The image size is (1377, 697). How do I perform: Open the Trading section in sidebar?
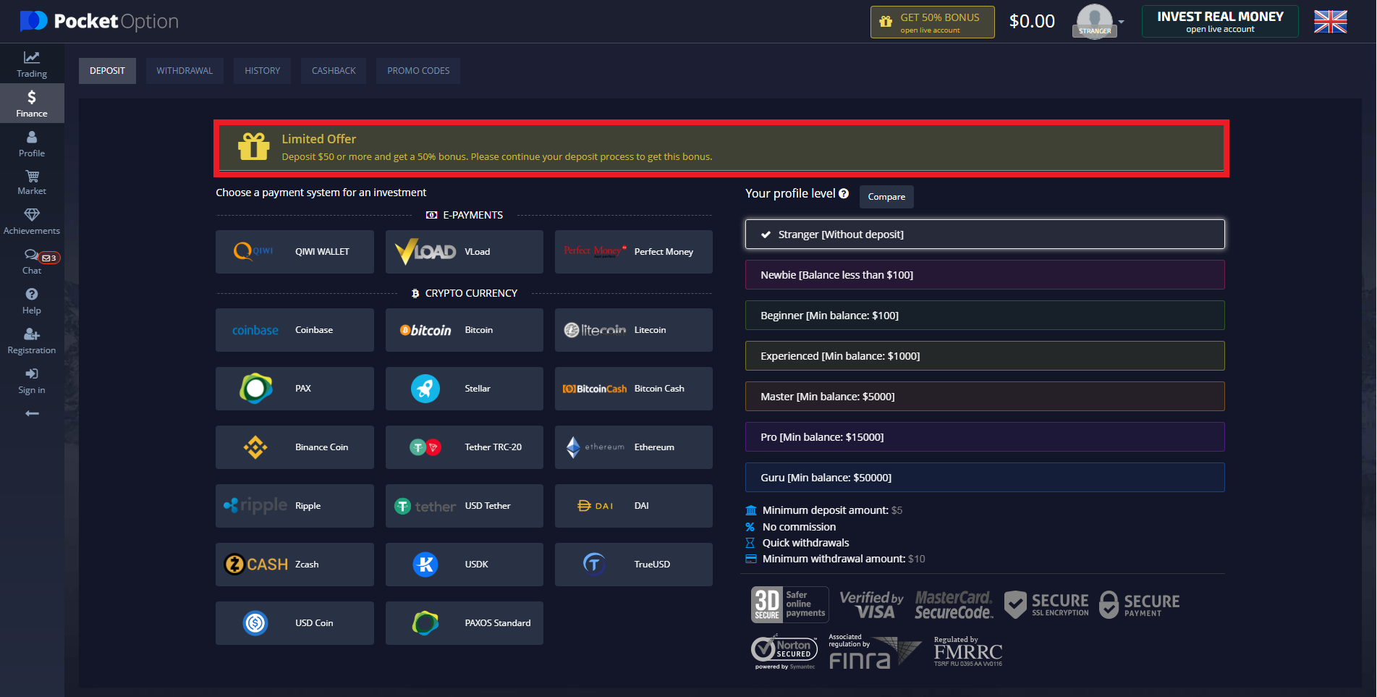pos(32,64)
